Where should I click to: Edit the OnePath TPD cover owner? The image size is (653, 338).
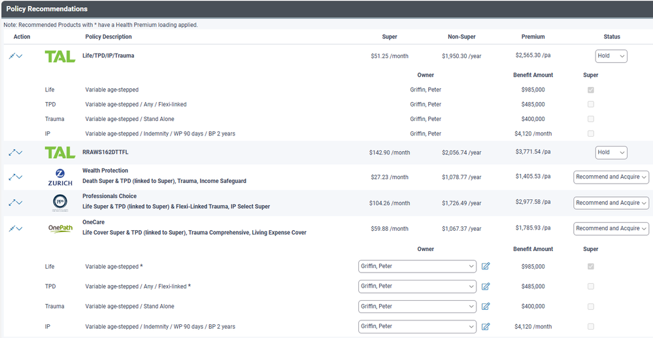[x=486, y=286]
